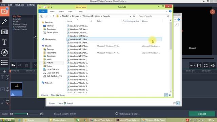Sort by the Name column header

(x=69, y=21)
